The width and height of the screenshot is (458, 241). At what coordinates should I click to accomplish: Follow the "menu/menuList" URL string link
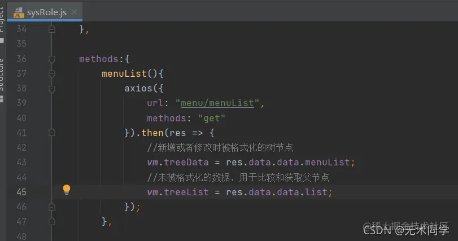coord(217,103)
